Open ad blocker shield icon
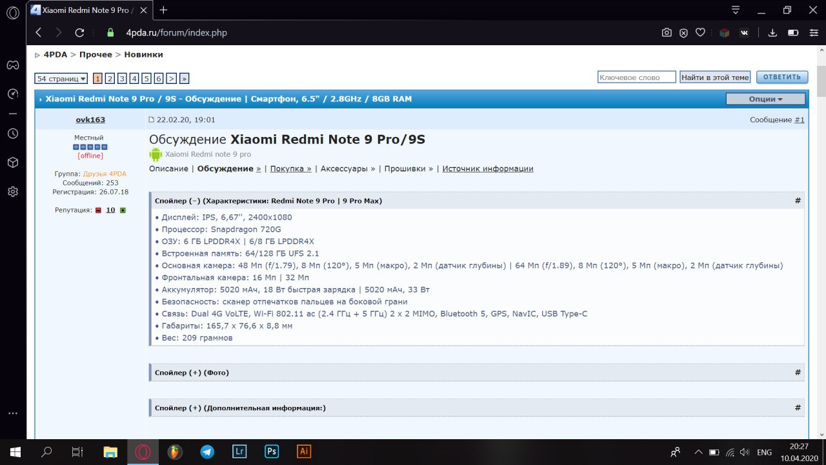 coord(683,32)
